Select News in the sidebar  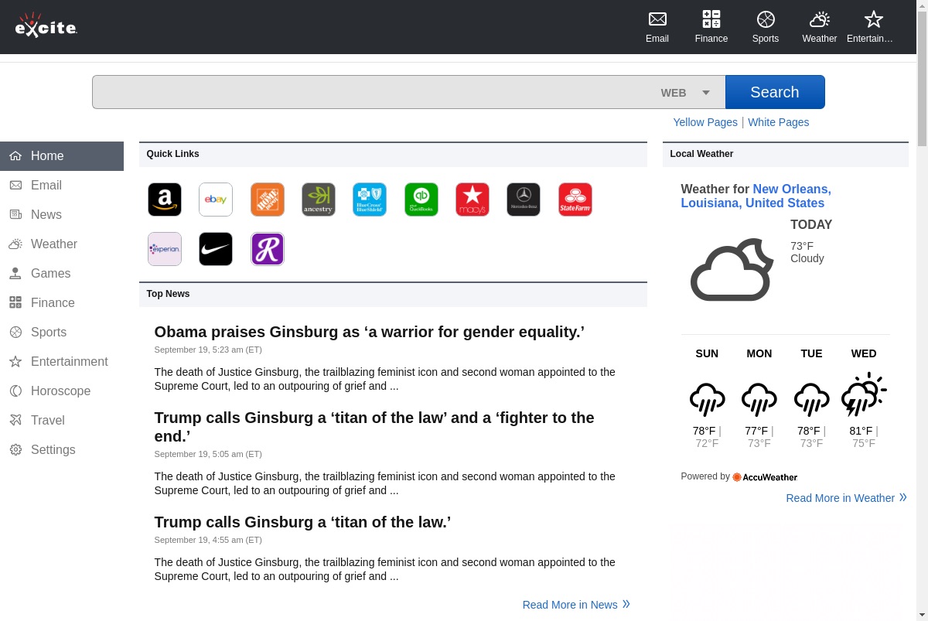click(x=62, y=214)
